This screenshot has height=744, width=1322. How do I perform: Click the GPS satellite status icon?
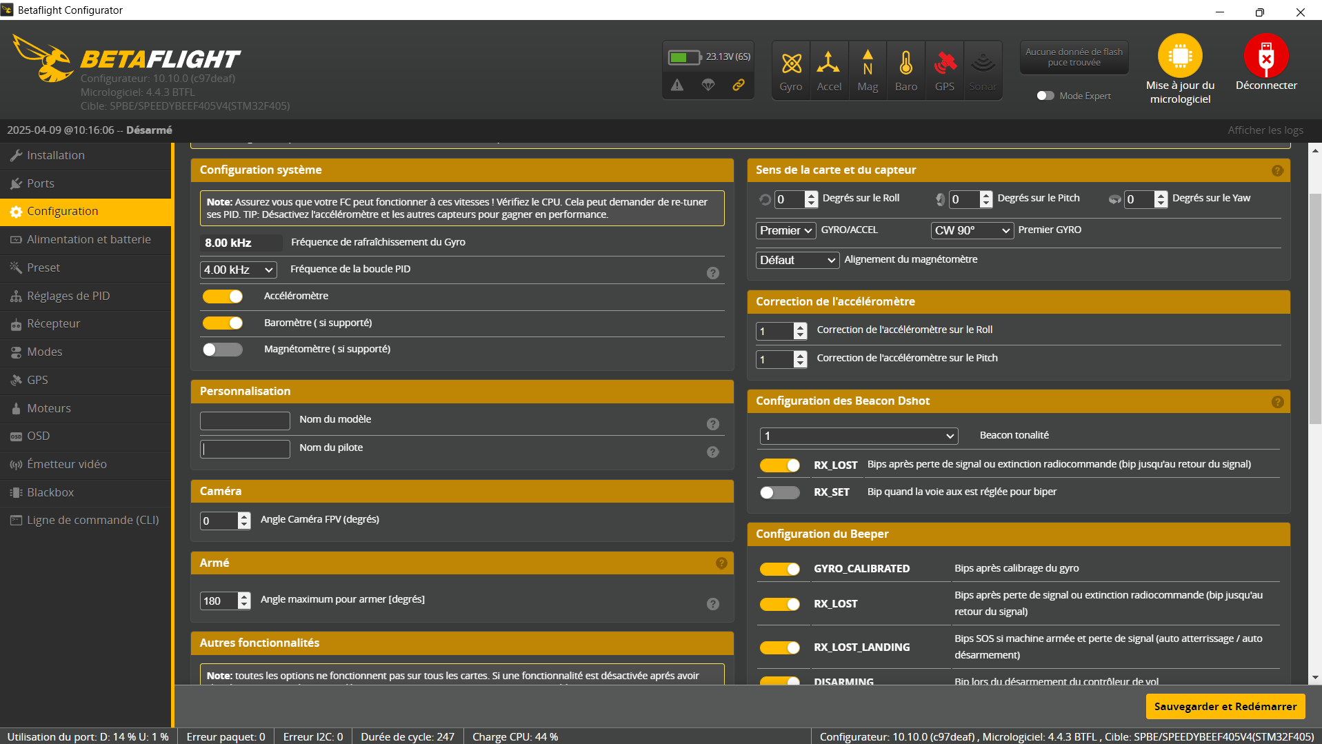pos(944,64)
